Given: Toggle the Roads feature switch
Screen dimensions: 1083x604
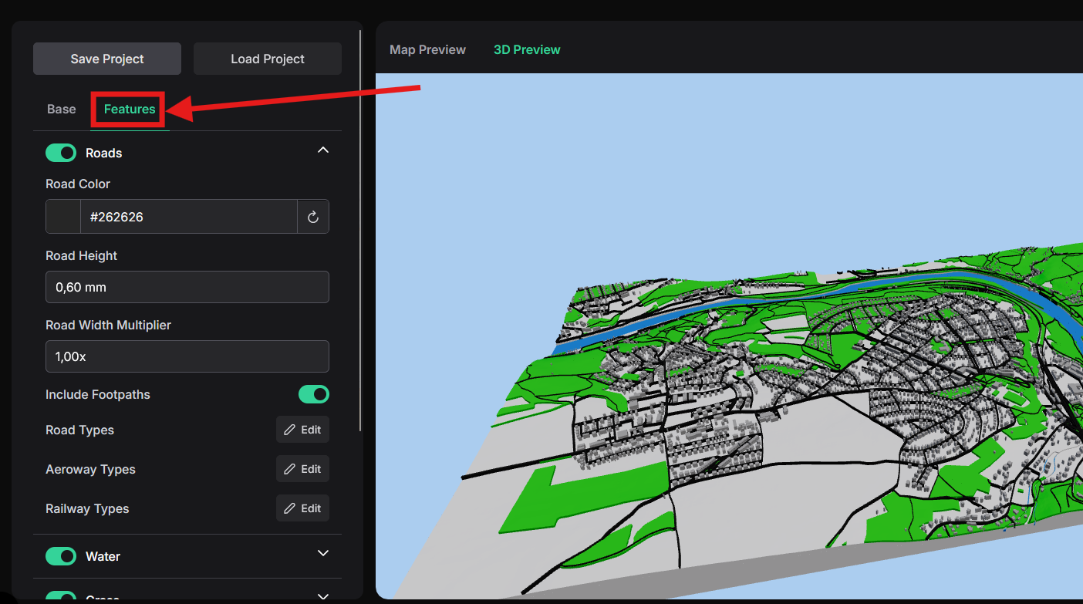Looking at the screenshot, I should point(61,153).
